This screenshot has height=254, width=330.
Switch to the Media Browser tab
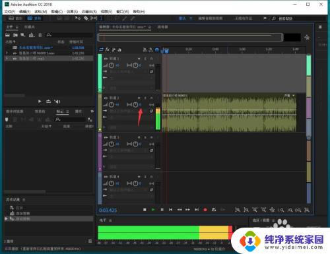(15, 111)
